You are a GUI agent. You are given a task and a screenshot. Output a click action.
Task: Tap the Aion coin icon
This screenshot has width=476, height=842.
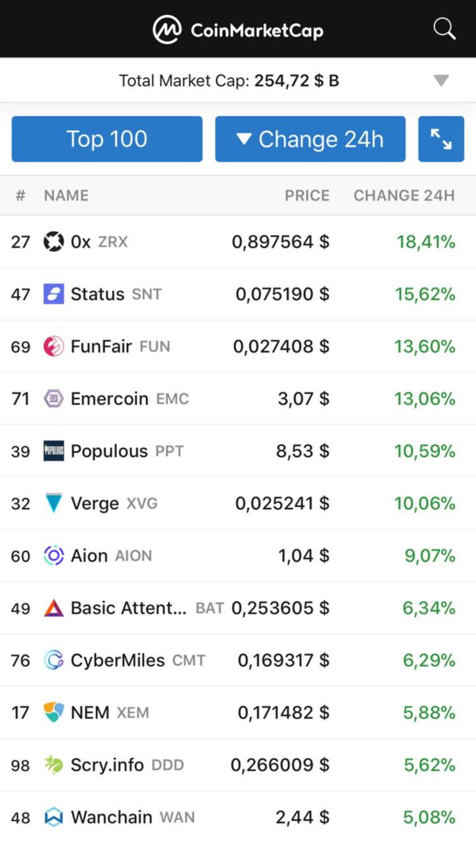click(x=54, y=556)
